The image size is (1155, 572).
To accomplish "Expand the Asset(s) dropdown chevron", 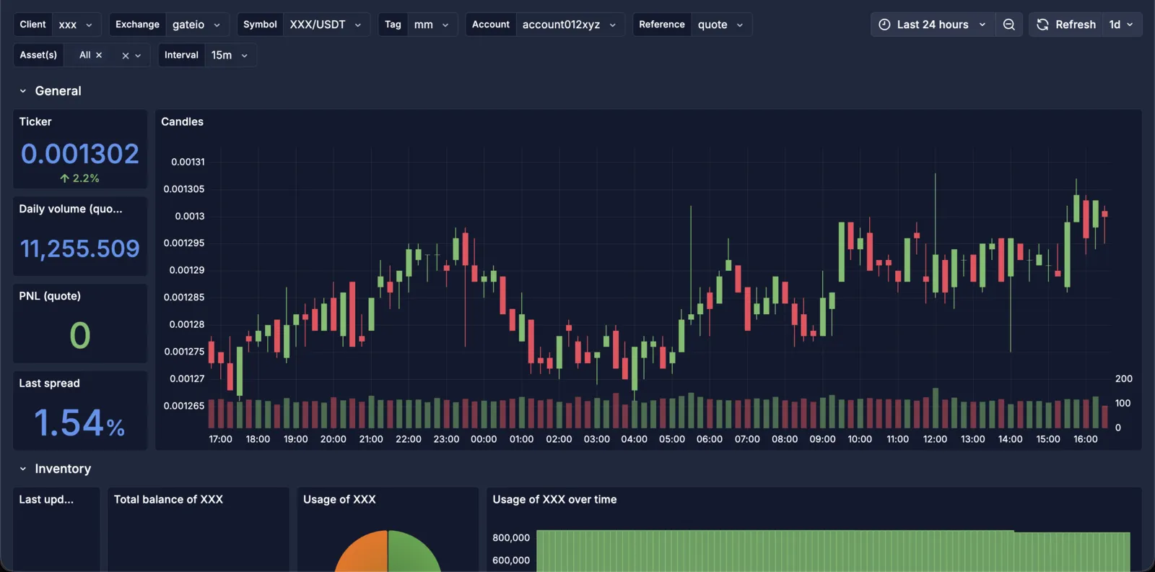I will (138, 56).
